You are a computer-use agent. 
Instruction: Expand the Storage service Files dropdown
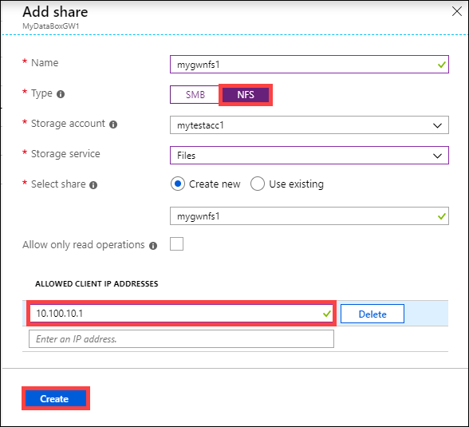coord(309,156)
